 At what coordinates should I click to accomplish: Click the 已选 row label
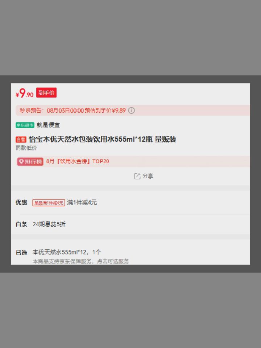coord(21,253)
